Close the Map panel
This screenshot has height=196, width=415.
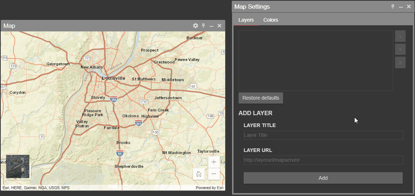pyautogui.click(x=219, y=26)
